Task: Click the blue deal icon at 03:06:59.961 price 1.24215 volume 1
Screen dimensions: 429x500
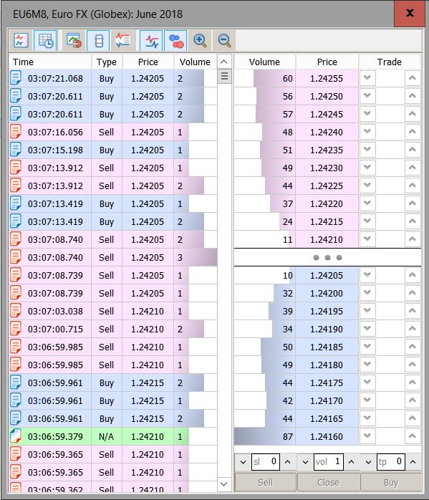Action: coord(16,400)
